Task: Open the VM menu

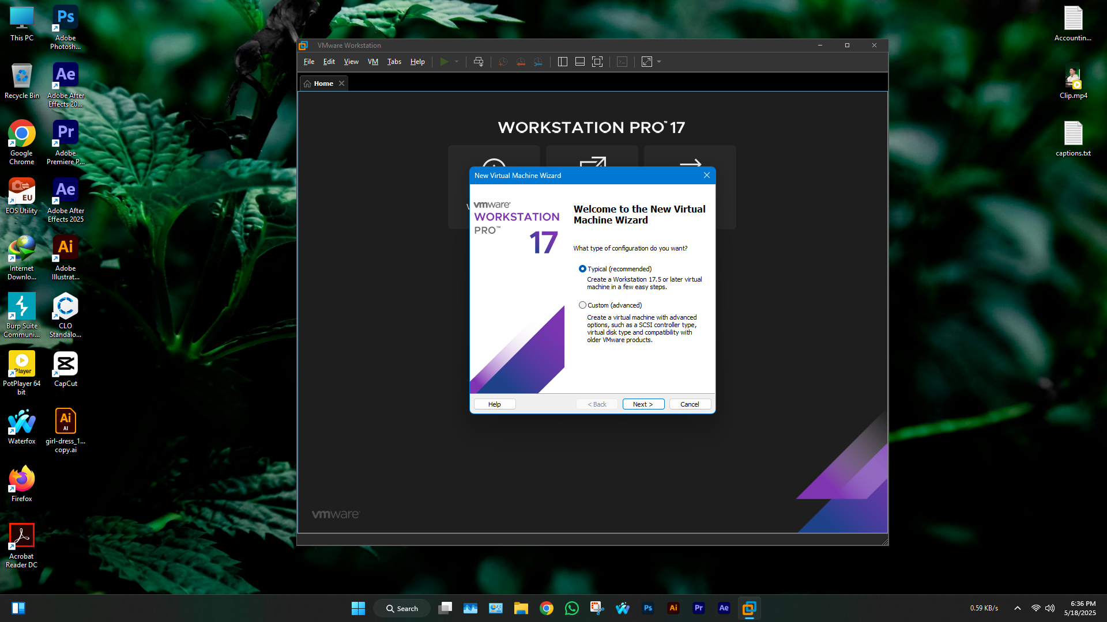Action: 373,62
